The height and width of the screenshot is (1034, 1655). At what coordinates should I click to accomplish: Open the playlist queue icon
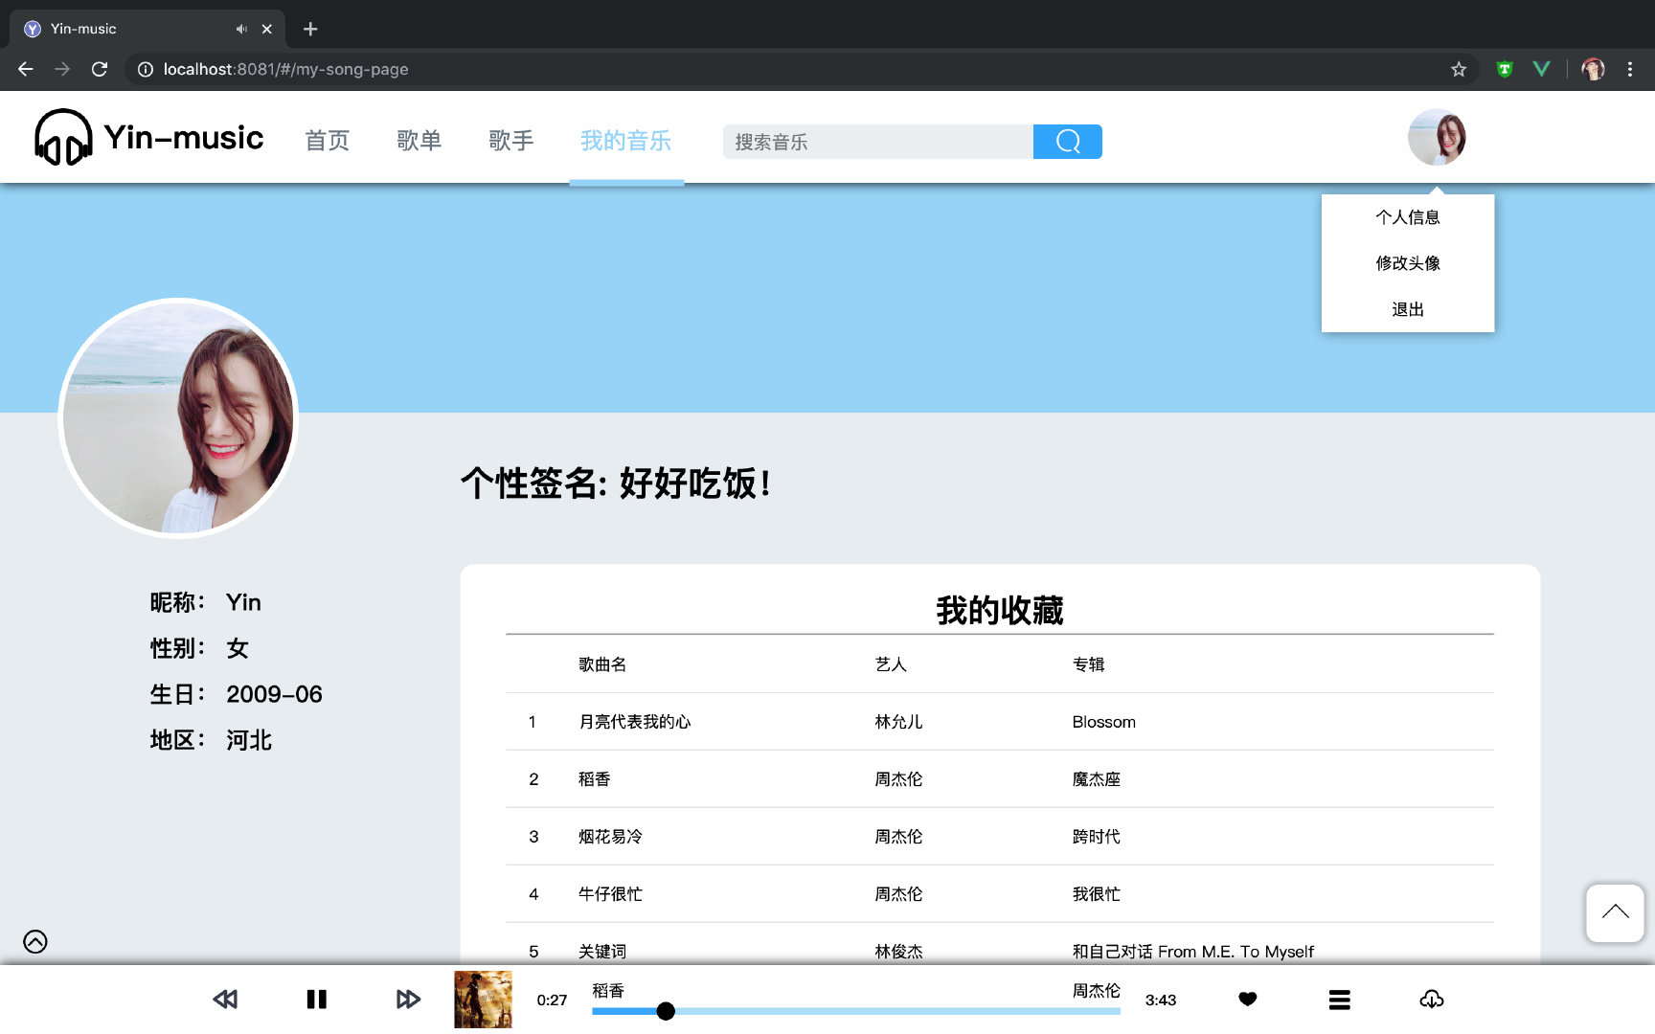click(1340, 1000)
